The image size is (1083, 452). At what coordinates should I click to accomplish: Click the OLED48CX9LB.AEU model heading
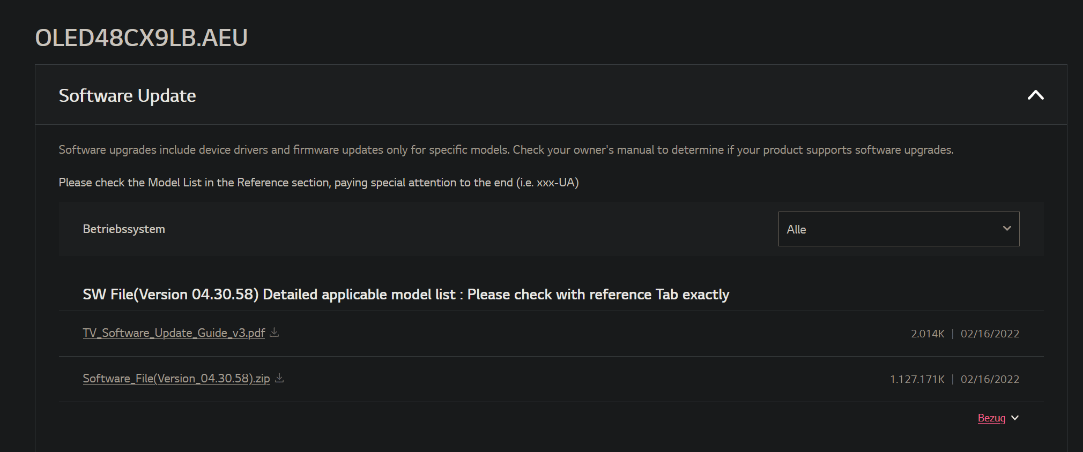(142, 38)
